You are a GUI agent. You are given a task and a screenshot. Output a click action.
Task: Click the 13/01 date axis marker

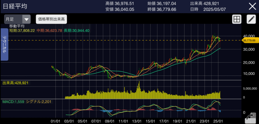(137, 121)
